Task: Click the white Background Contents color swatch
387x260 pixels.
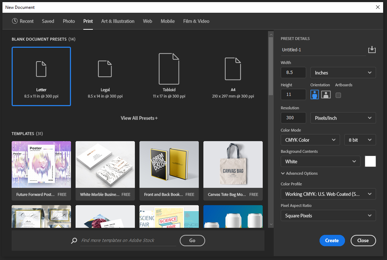Action: pos(370,161)
